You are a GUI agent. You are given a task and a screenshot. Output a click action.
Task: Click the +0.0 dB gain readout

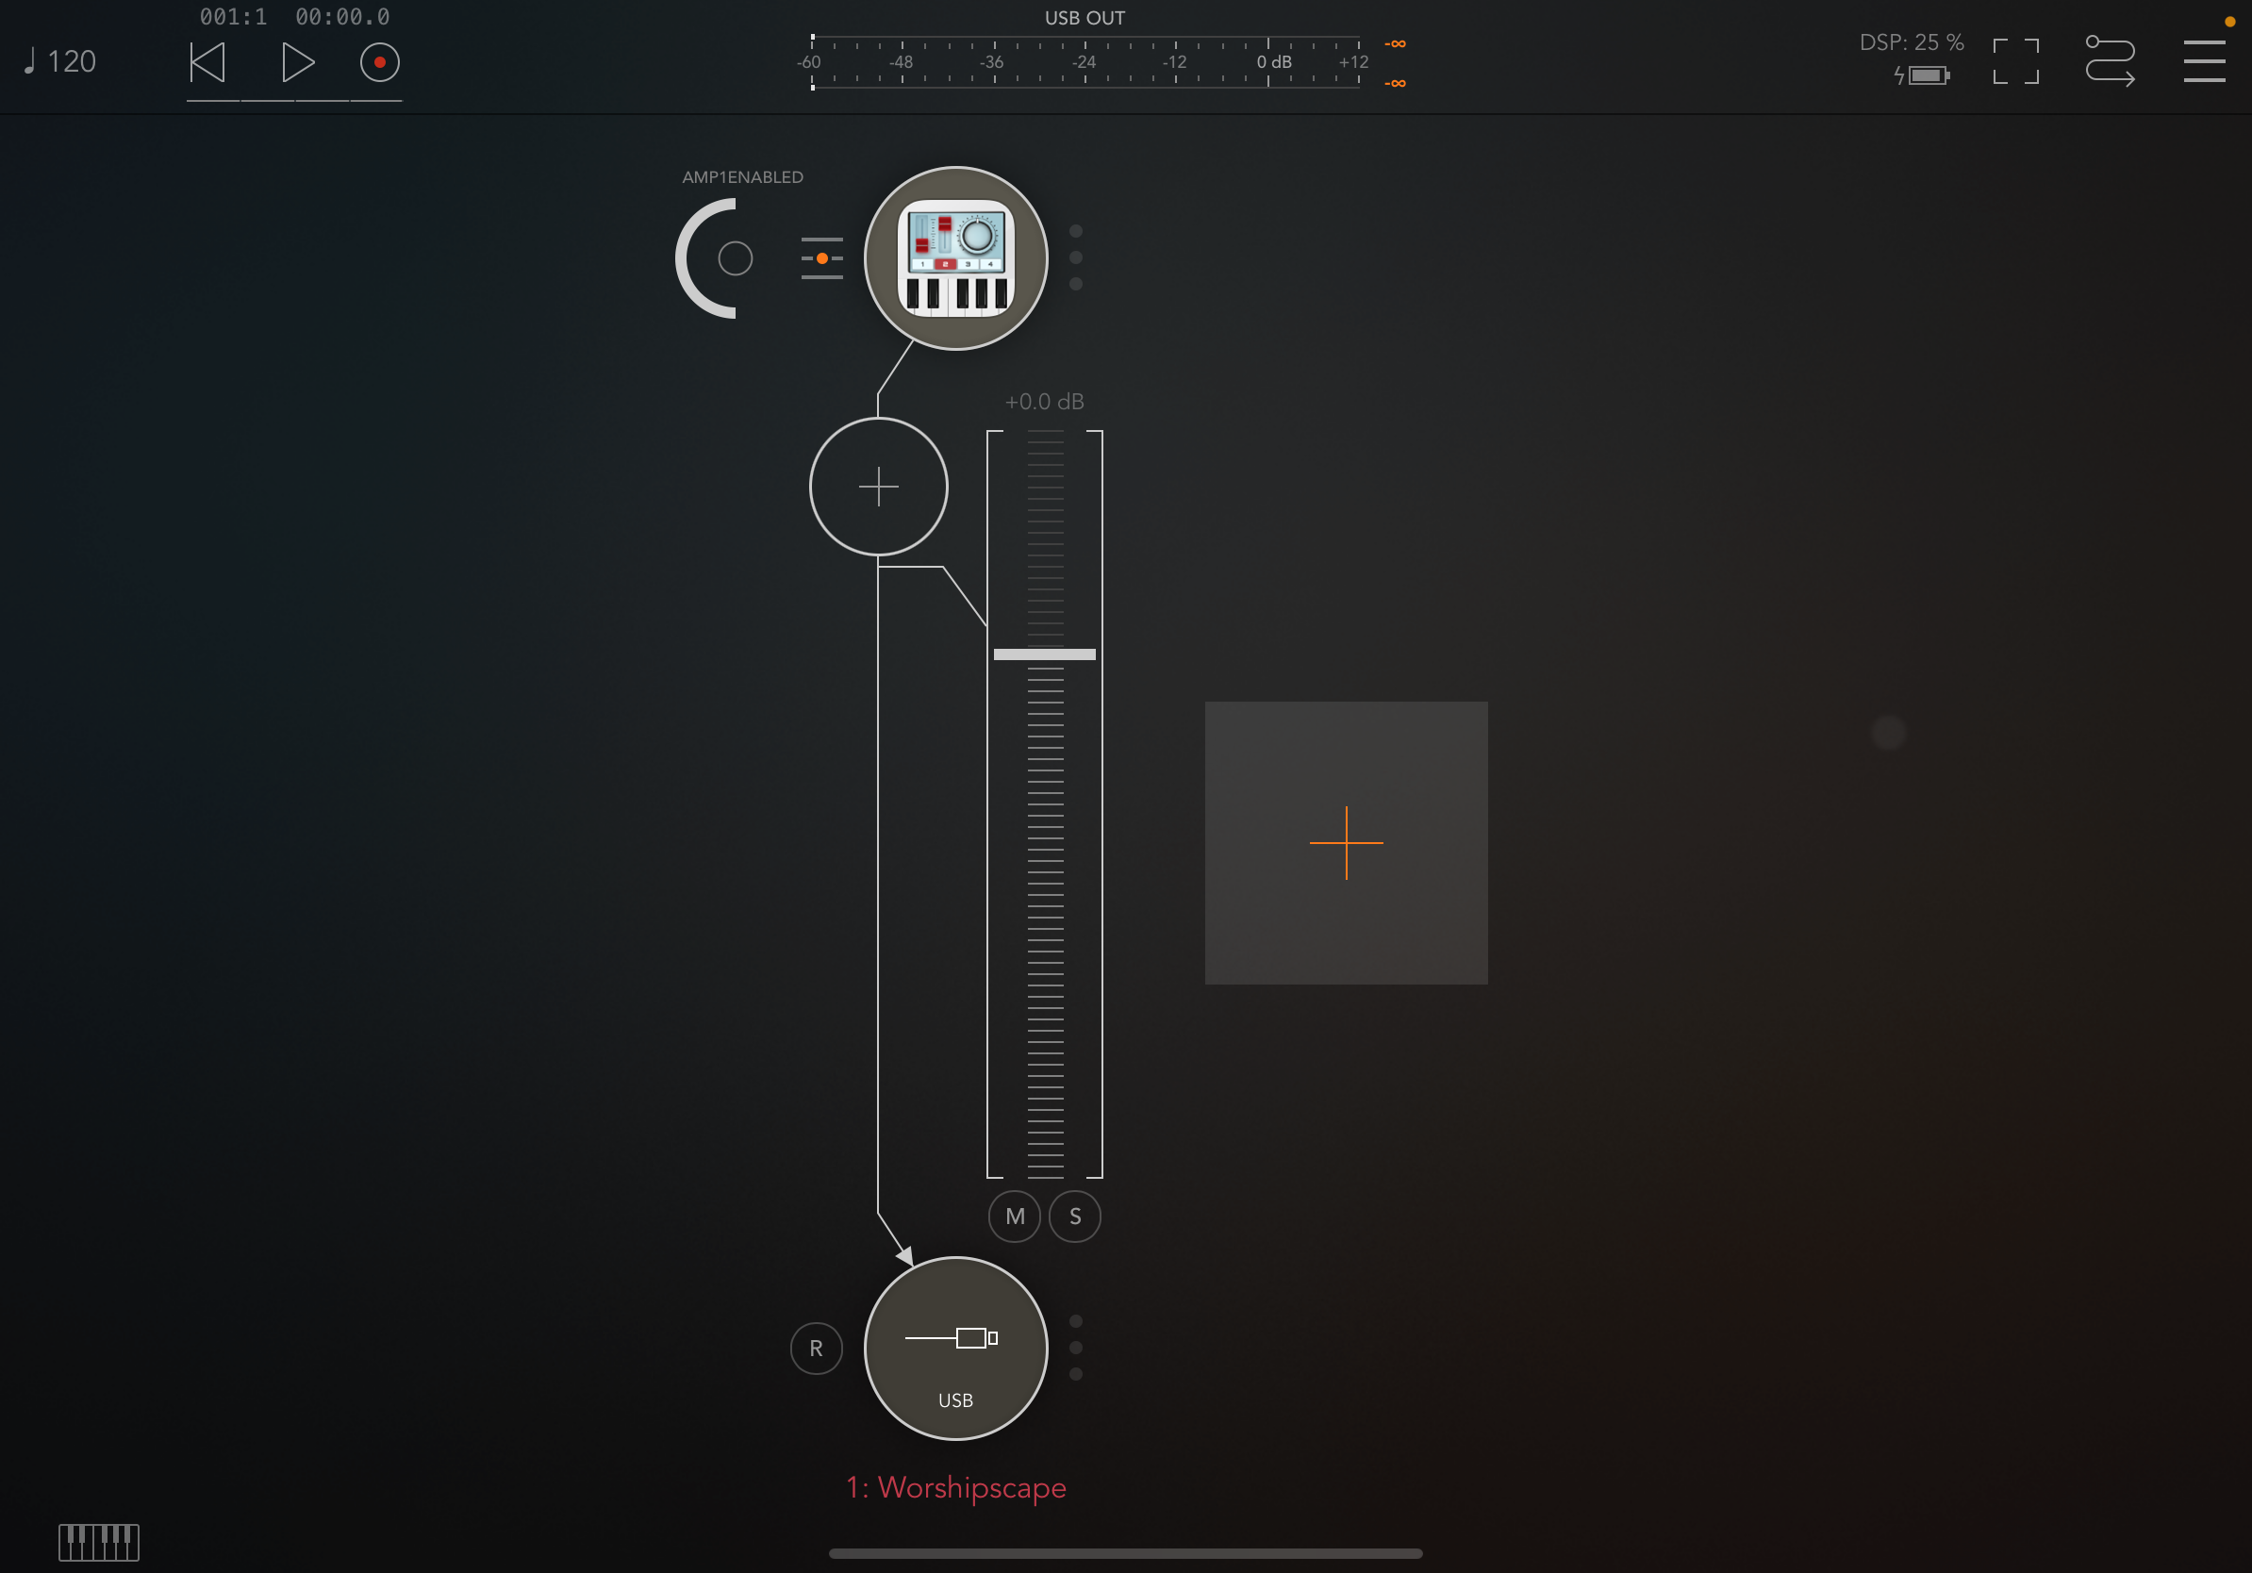pyautogui.click(x=1045, y=402)
